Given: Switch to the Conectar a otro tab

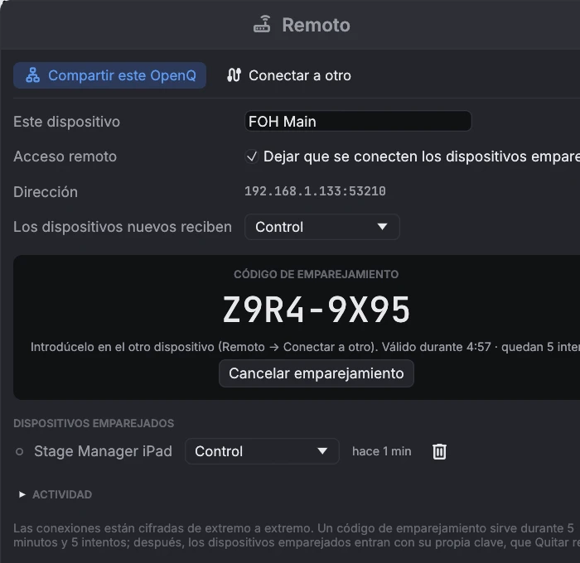Looking at the screenshot, I should (x=289, y=75).
